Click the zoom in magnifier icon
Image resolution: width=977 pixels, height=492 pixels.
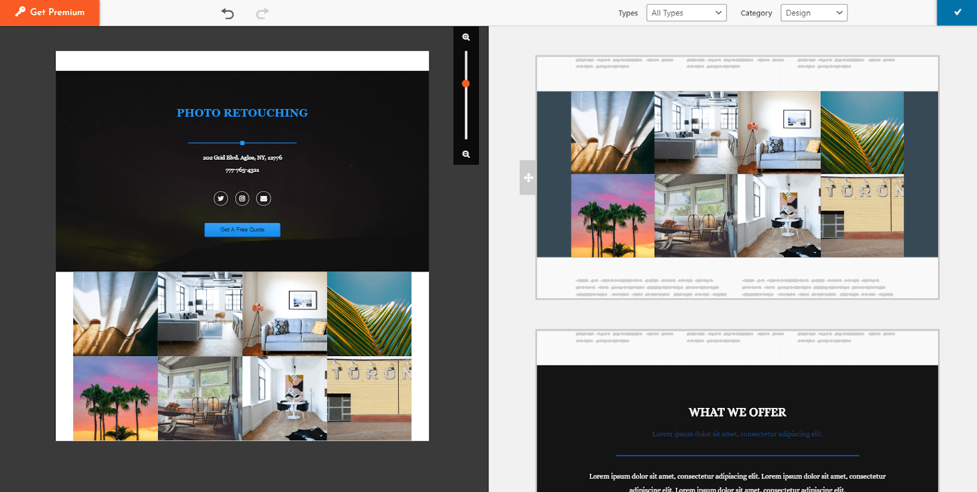(466, 37)
